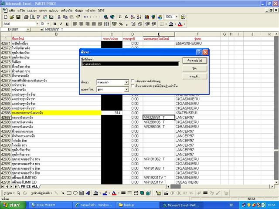Click the Italic formatting icon
Image resolution: width=279 pixels, height=209 pixels.
point(61,24)
